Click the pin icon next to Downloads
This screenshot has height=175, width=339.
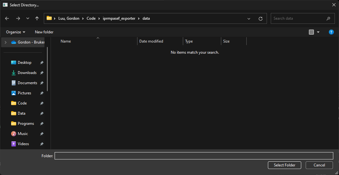coord(42,73)
